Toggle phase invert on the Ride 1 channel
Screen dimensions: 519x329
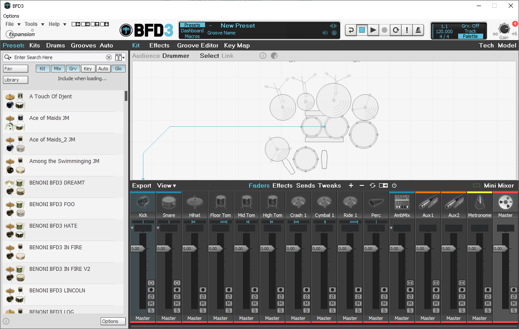click(358, 296)
